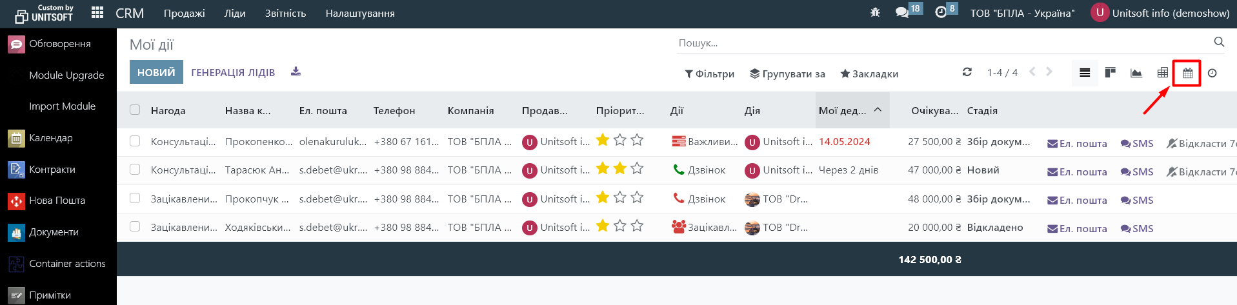Reload the list with refresh icon
This screenshot has height=305, width=1237.
click(967, 72)
